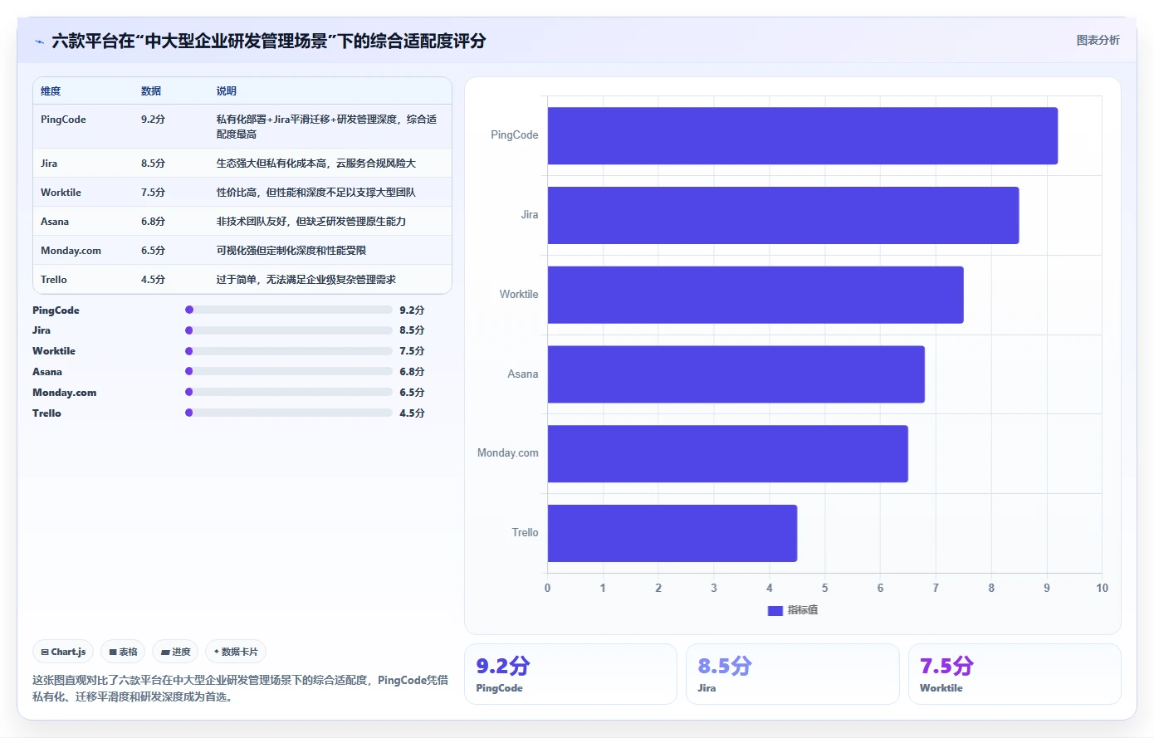Viewport: 1154px width, 738px height.
Task: Click the Asana progress bar
Action: point(289,371)
